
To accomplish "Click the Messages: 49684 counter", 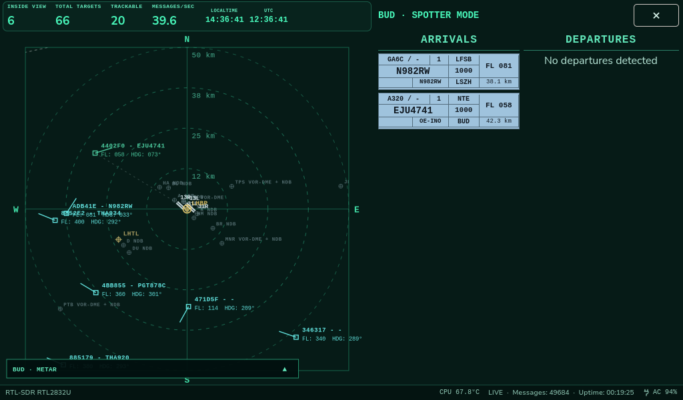I will pos(540,392).
